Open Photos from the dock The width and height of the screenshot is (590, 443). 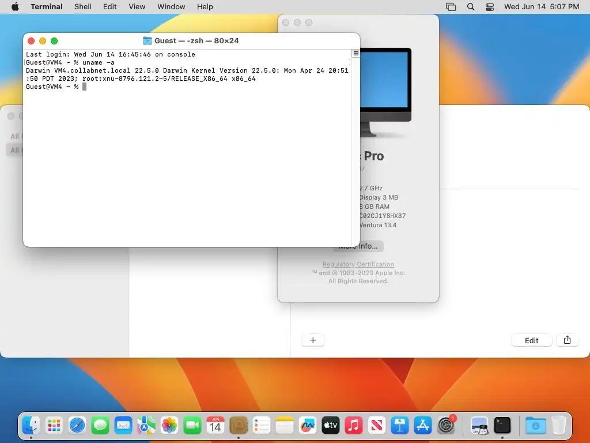click(169, 425)
